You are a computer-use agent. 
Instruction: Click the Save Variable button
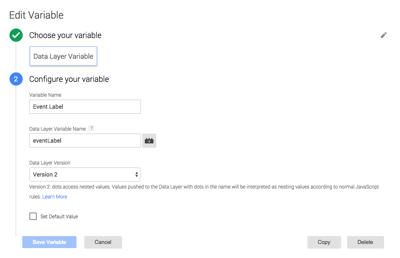[x=49, y=242]
